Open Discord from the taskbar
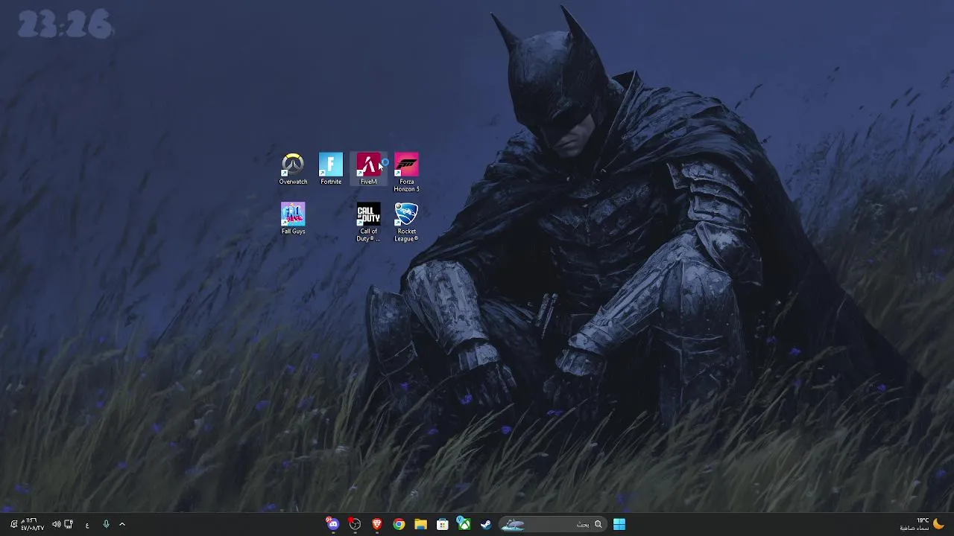 [x=332, y=524]
